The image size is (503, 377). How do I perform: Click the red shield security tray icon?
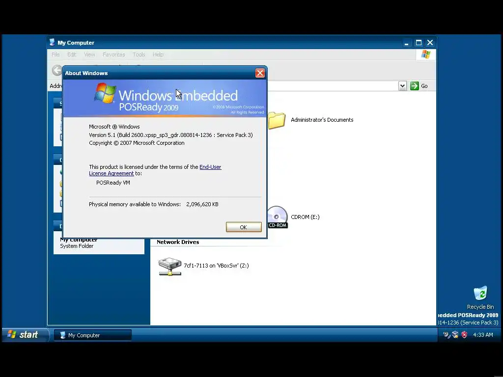pos(464,335)
